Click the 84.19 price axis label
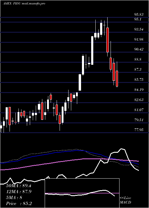Viewport: 149px width, 208px height. coord(139,90)
